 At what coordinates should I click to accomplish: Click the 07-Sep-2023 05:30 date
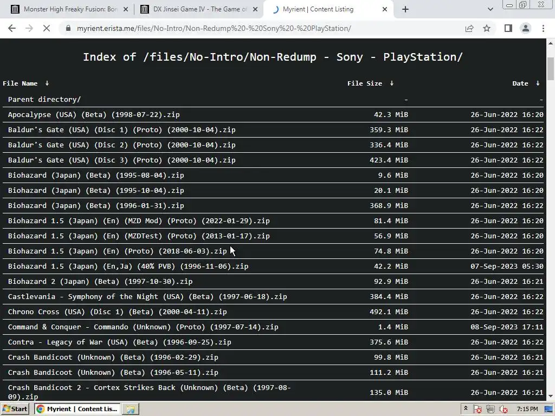pos(507,266)
